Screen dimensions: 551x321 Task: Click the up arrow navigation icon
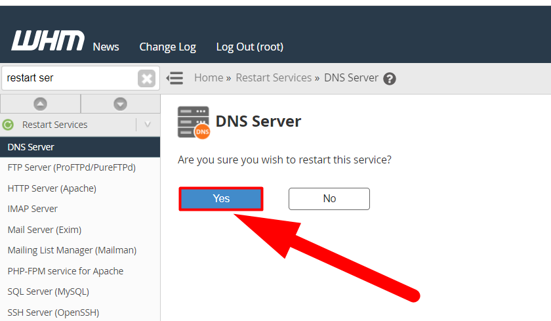41,104
